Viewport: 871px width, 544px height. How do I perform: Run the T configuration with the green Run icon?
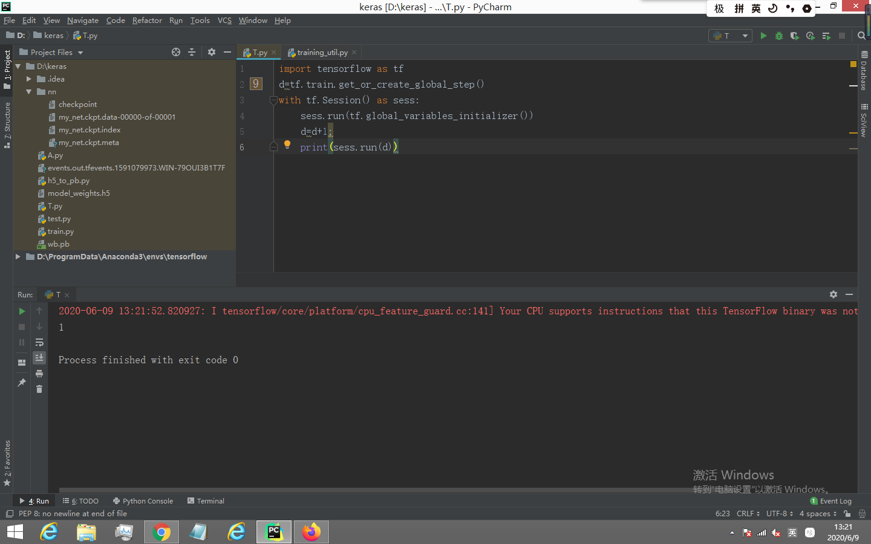[763, 36]
